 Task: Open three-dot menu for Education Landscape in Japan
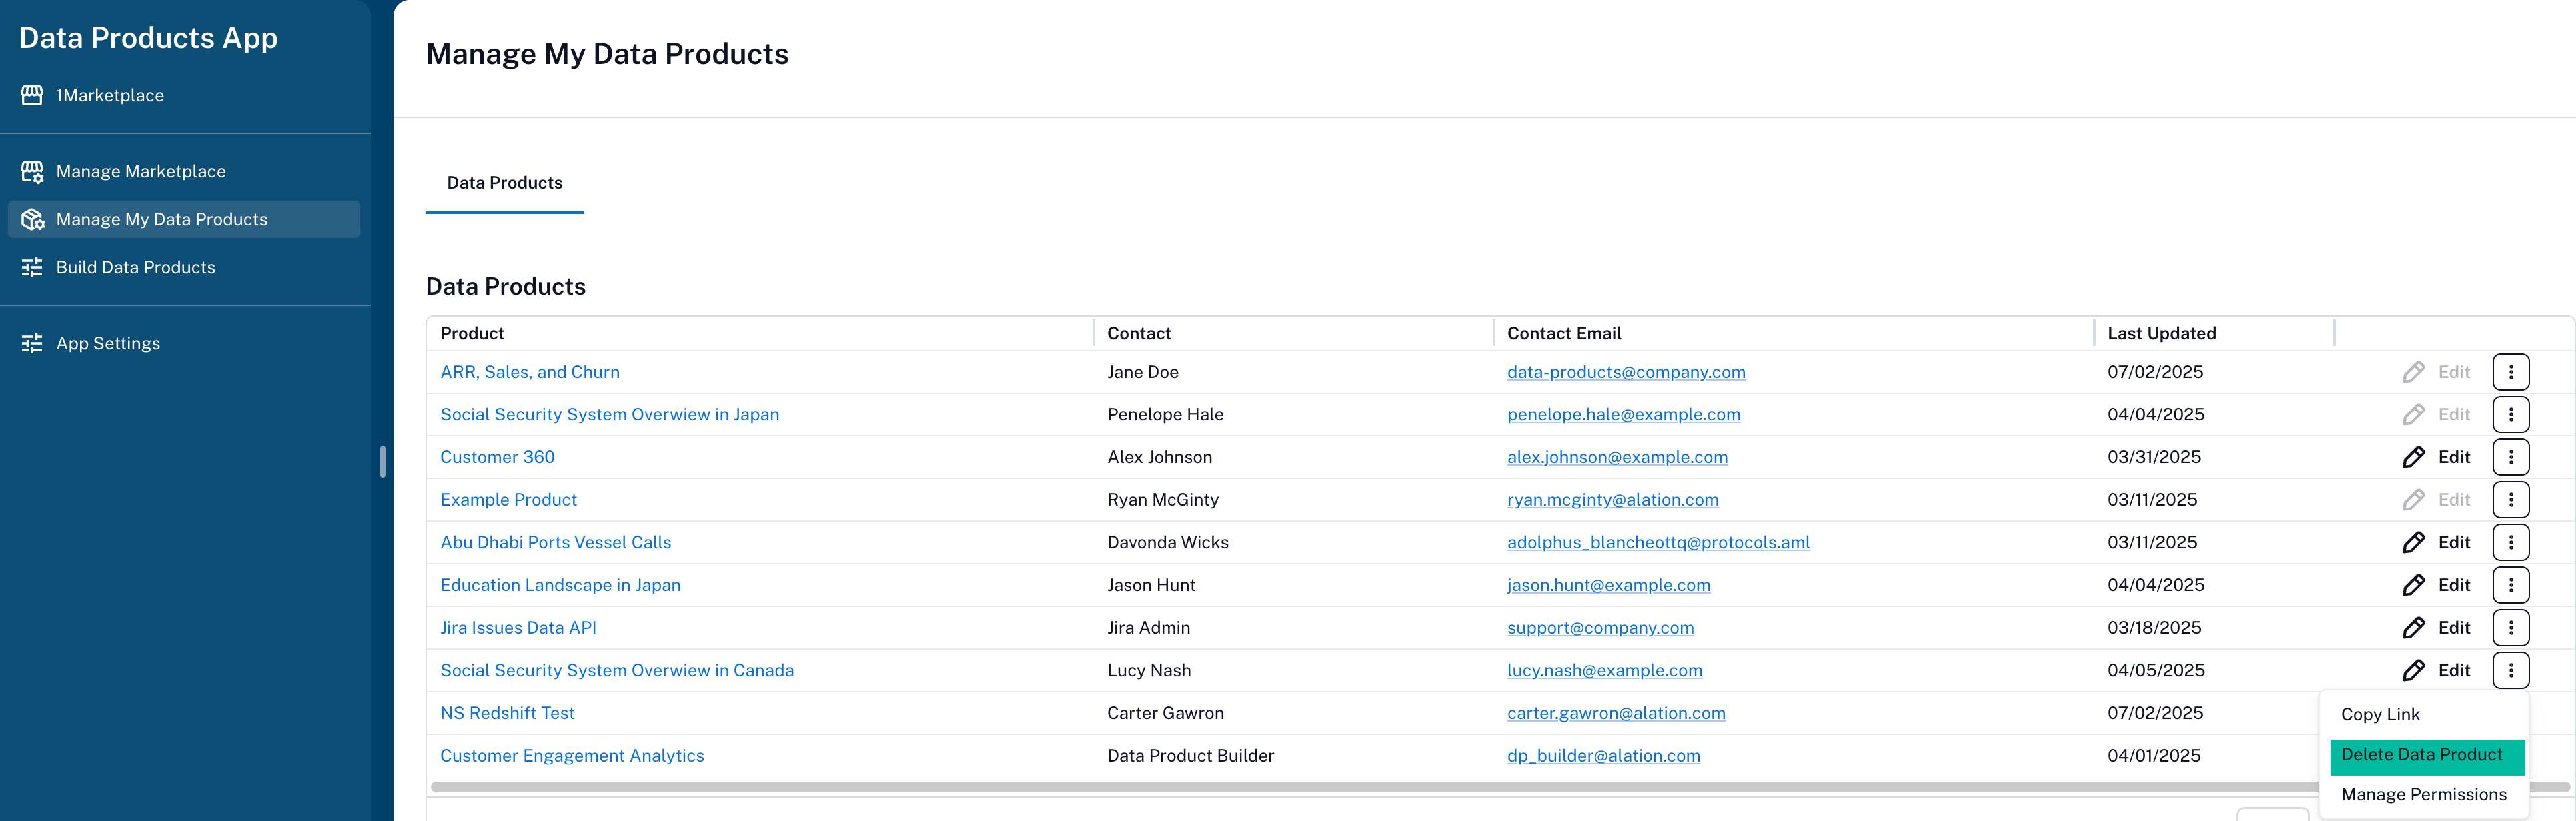pyautogui.click(x=2510, y=585)
